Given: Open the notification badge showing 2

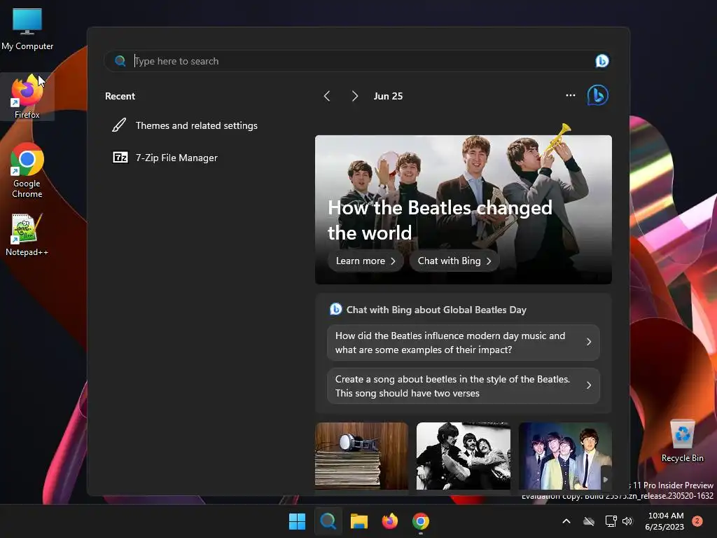Looking at the screenshot, I should point(697,520).
